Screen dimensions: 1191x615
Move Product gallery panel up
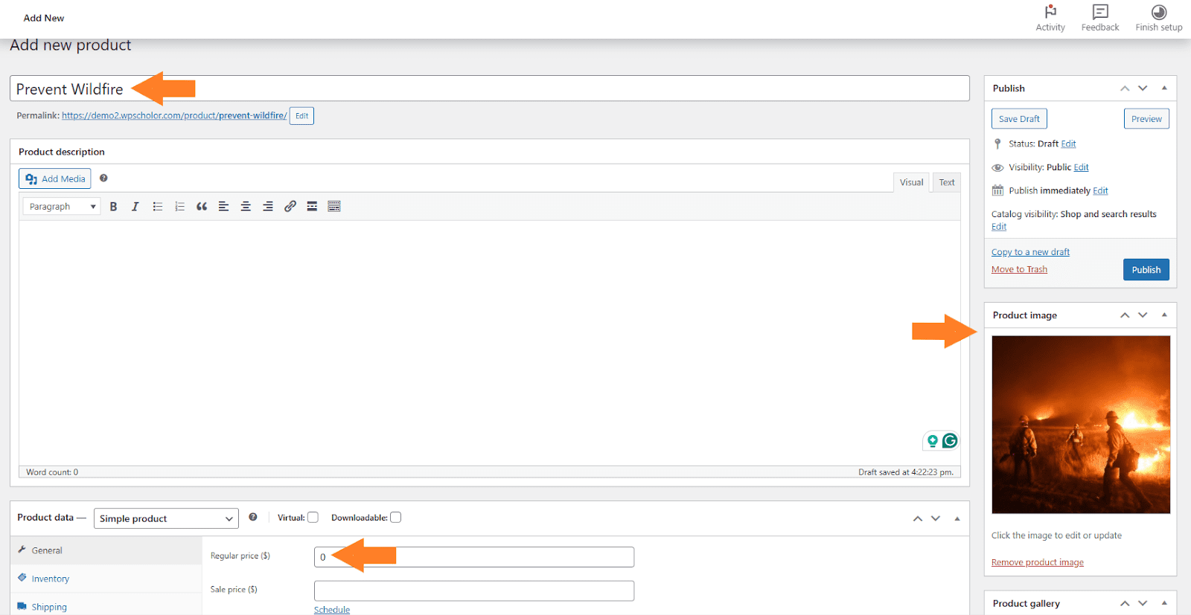(1125, 603)
